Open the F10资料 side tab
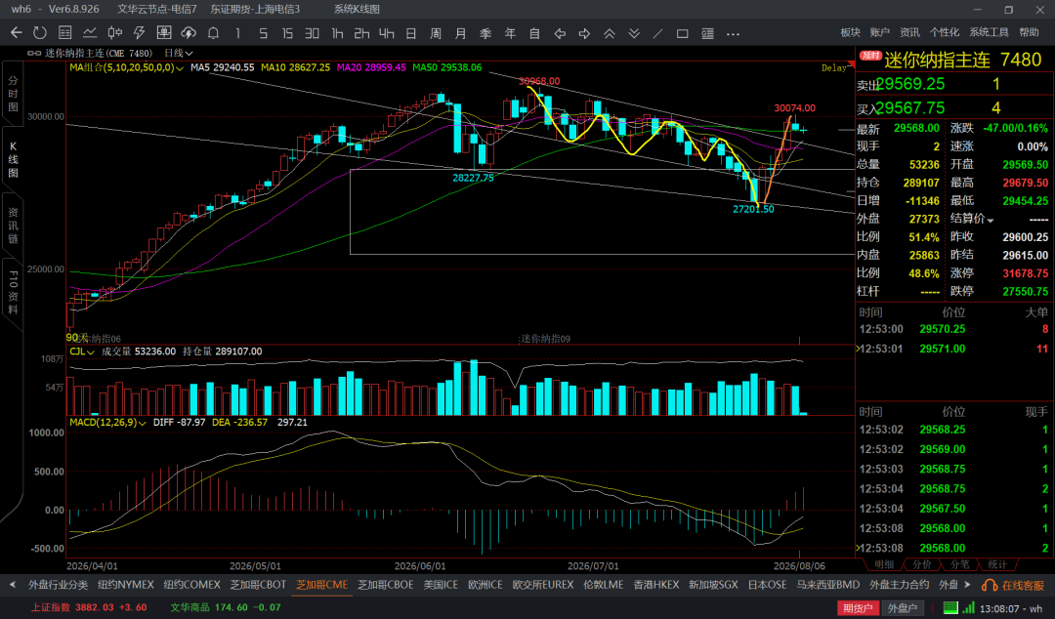 (x=13, y=293)
